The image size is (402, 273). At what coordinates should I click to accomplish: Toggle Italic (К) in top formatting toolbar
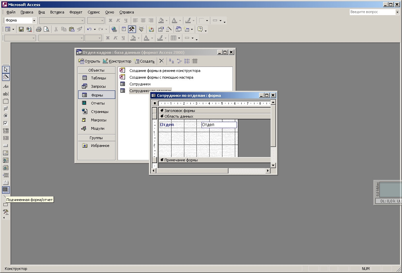click(x=118, y=20)
